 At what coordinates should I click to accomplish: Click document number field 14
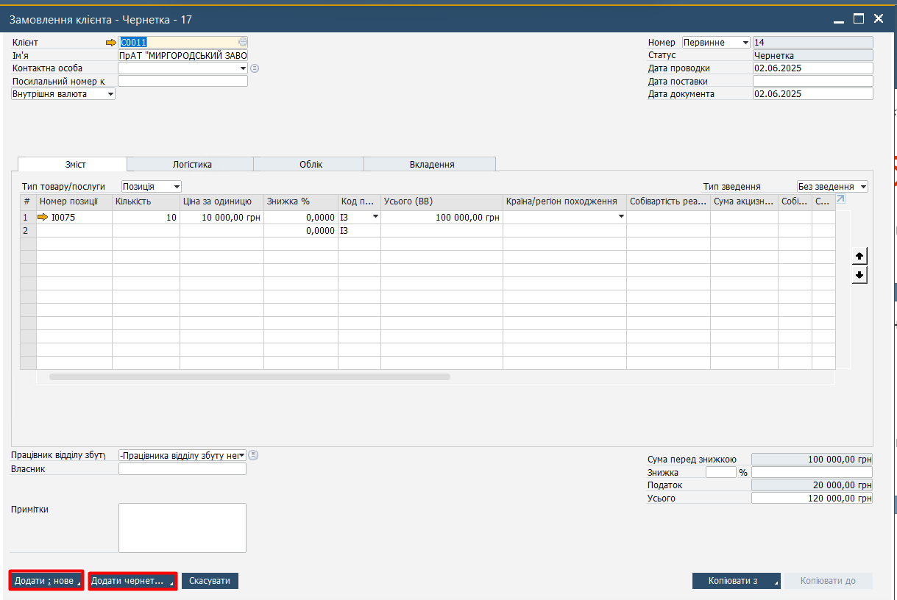point(812,43)
